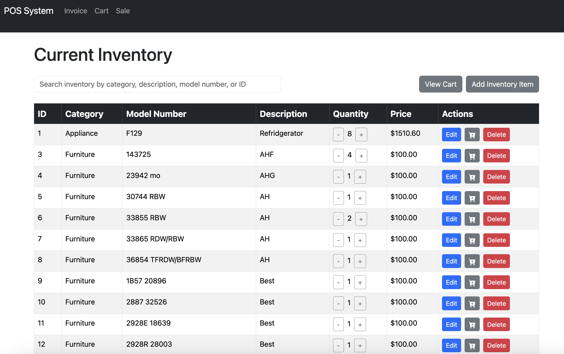564x354 pixels.
Task: Edit the 33855 RBW item
Action: pyautogui.click(x=451, y=219)
